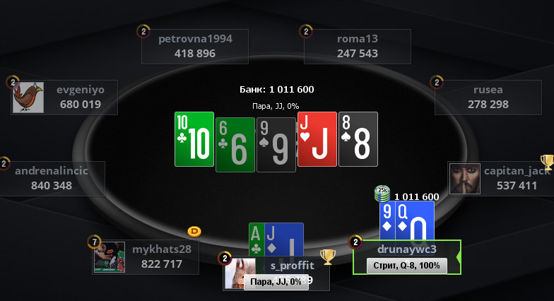Viewport: 554px width, 301px height.
Task: Open mykhats28's poker chips avatar
Action: 110,257
